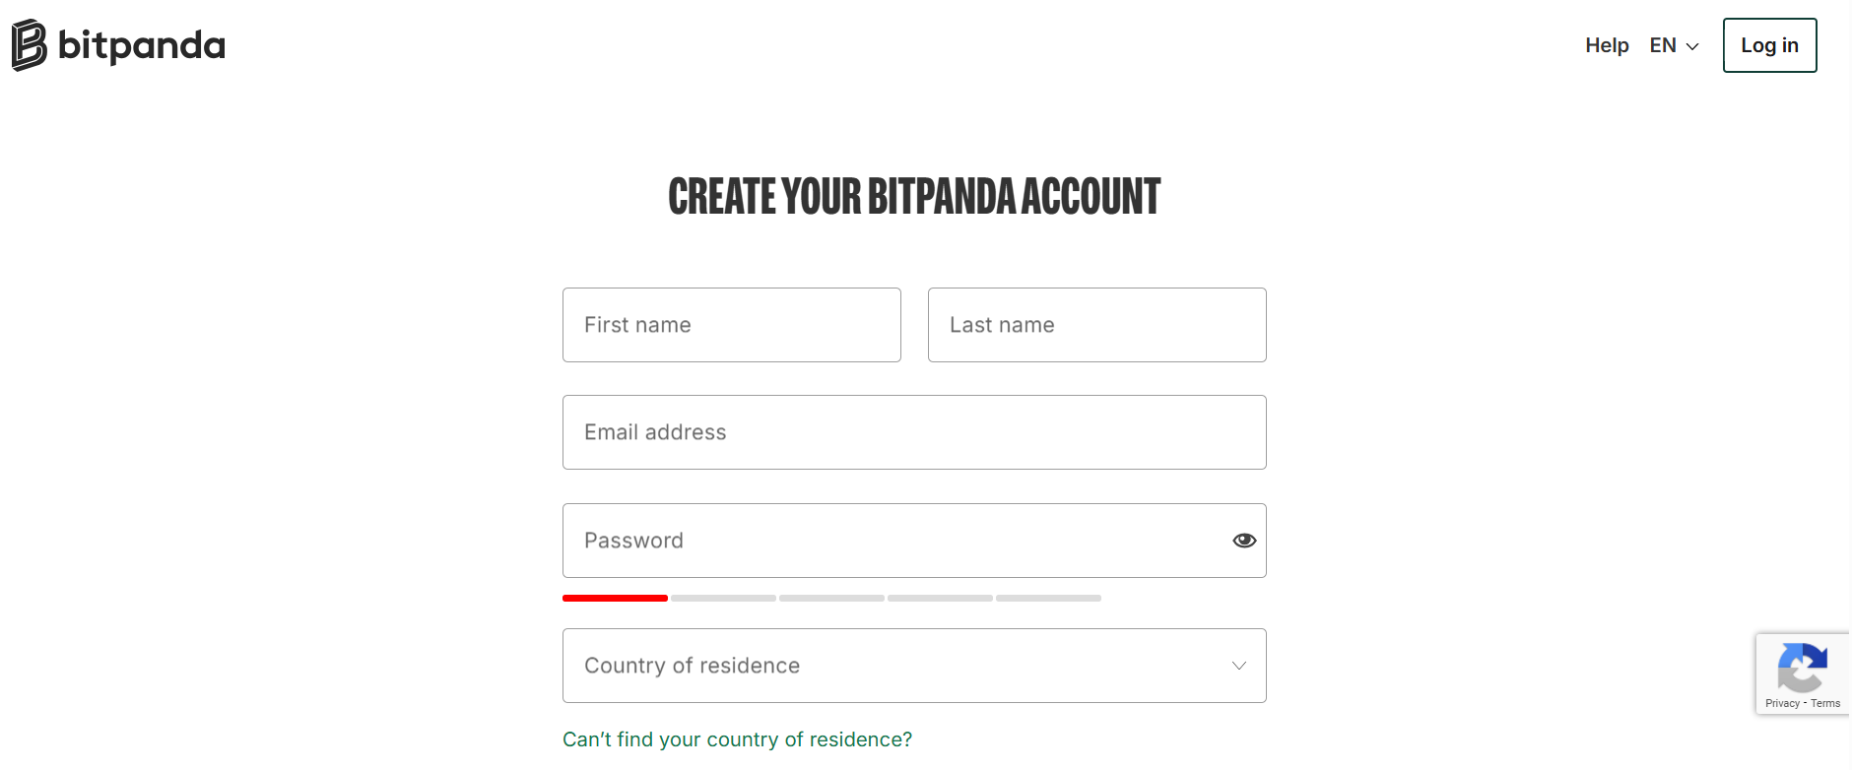
Task: Toggle password visibility in the Password field
Action: 1243,540
